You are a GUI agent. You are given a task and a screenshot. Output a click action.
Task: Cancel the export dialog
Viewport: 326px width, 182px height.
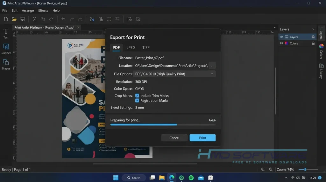(174, 138)
